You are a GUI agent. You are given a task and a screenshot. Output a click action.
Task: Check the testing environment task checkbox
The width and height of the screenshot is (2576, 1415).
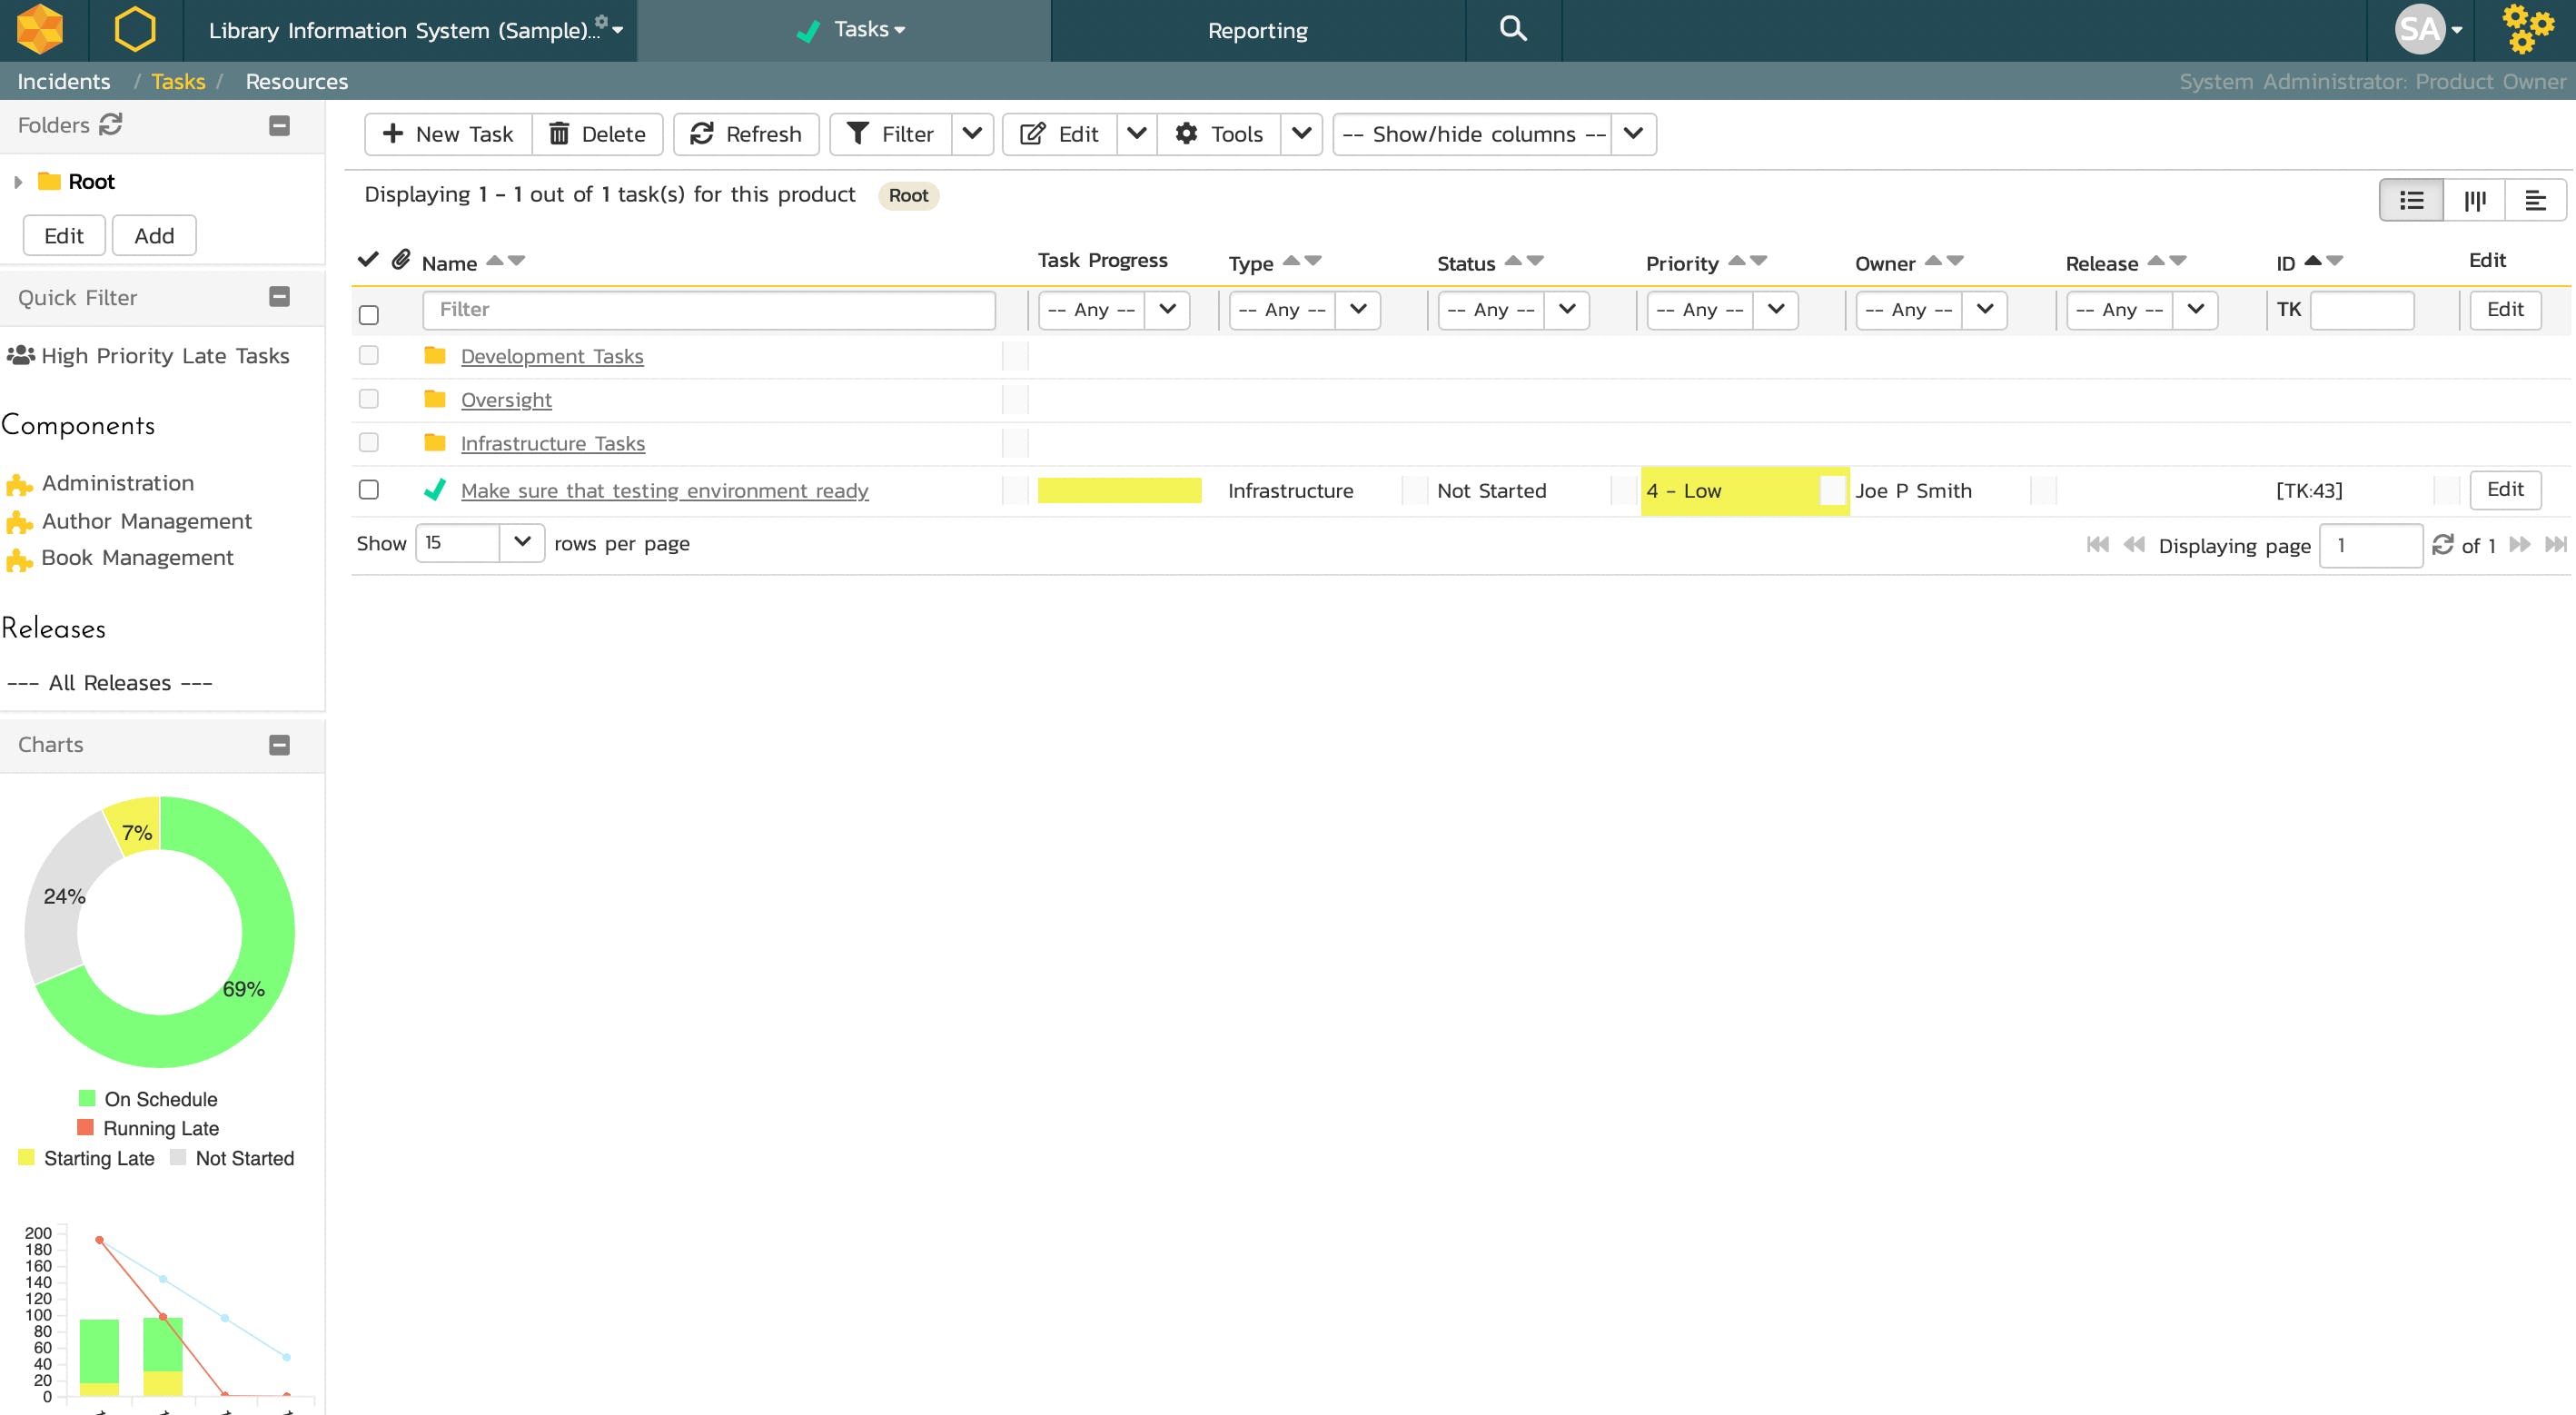[369, 490]
